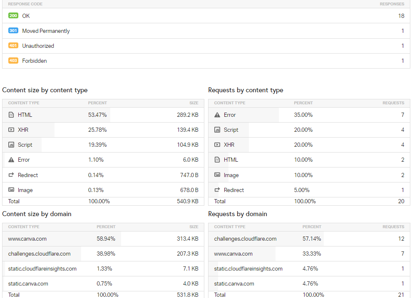Viewport: 417px width, 298px height.
Task: Click the 6.0 KB Error size value
Action: [x=191, y=160]
